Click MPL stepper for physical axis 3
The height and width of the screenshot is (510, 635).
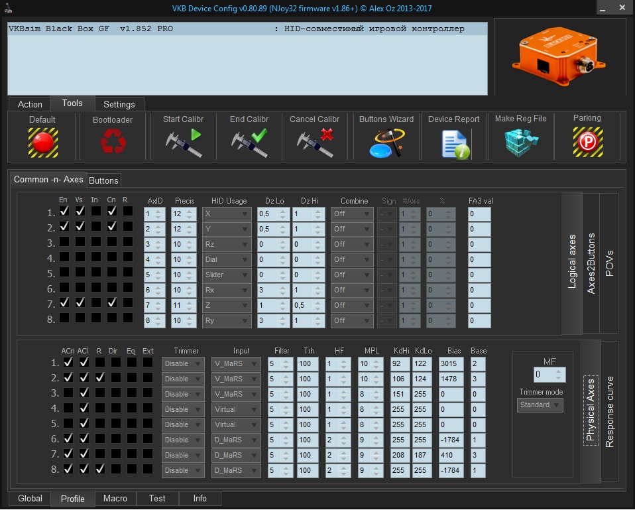click(x=376, y=394)
